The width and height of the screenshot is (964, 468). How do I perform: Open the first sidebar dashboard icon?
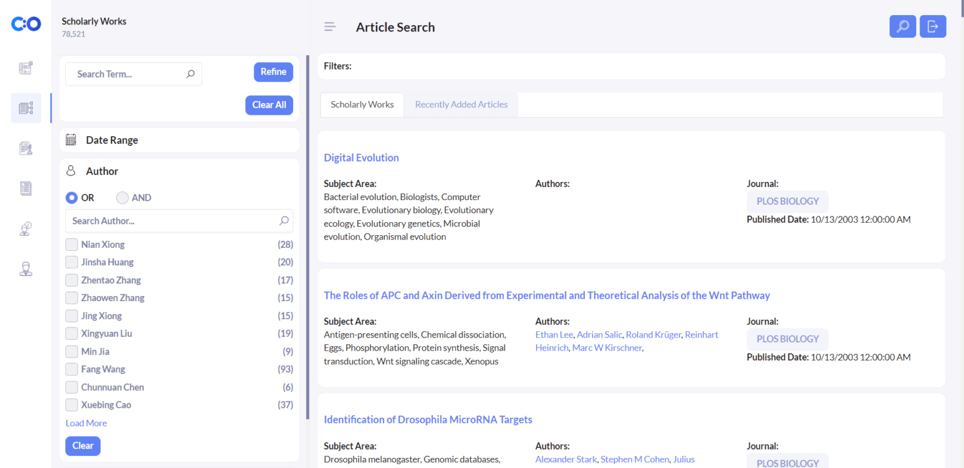pos(26,68)
